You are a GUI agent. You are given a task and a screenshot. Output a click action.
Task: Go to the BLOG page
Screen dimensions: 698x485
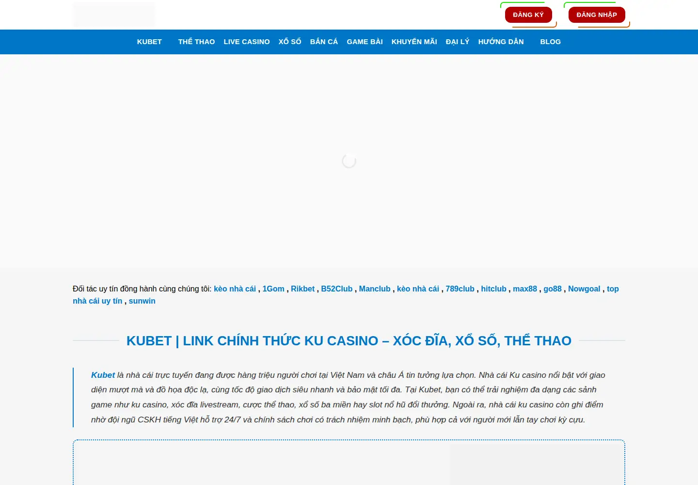(550, 42)
